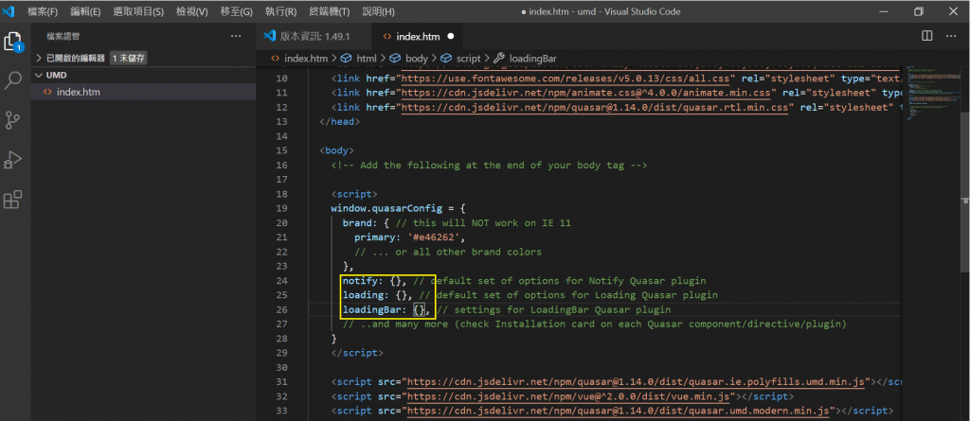This screenshot has height=421, width=970.
Task: Expand the 已開啟的編輯器 section
Action: [76, 58]
